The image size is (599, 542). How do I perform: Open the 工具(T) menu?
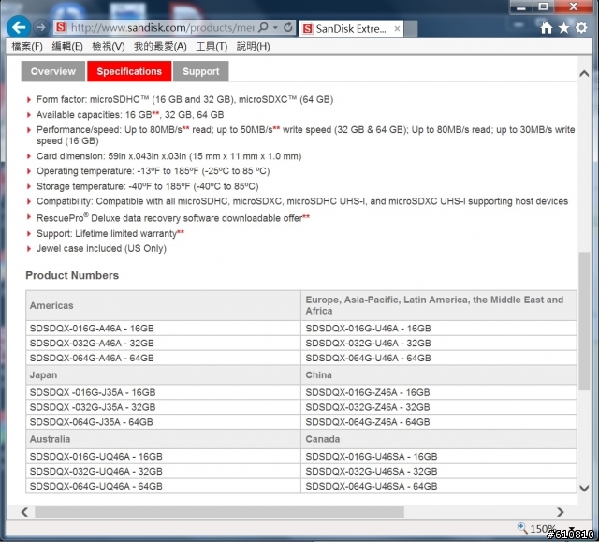(212, 47)
